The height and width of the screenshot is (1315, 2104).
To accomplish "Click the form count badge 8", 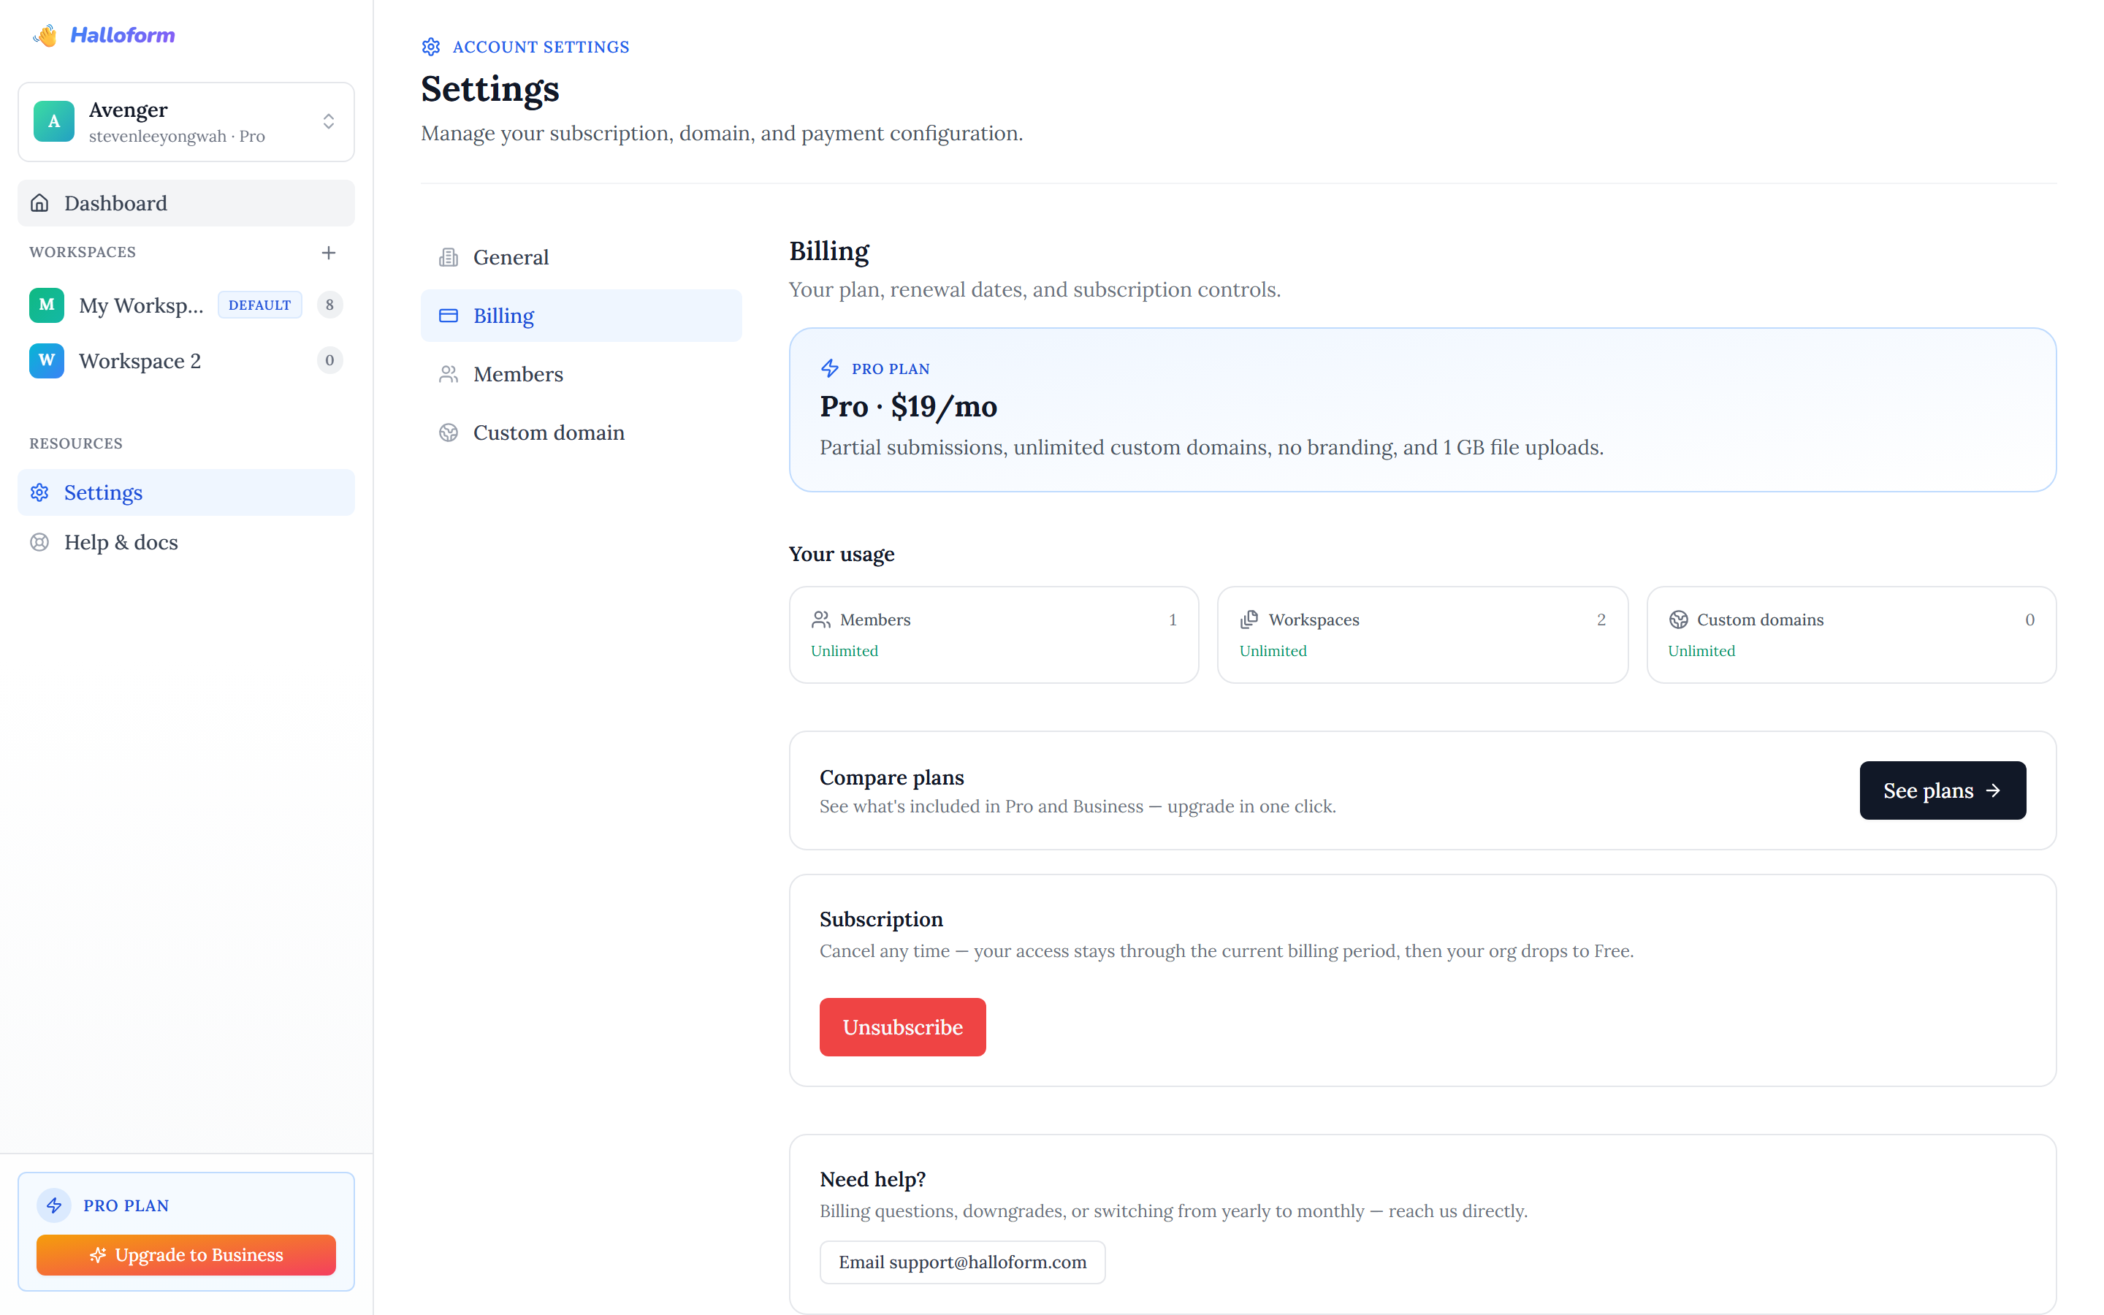I will (x=329, y=305).
